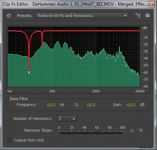Enable Output Hum Only checkbox
This screenshot has height=150, width=157.
(x=10, y=140)
